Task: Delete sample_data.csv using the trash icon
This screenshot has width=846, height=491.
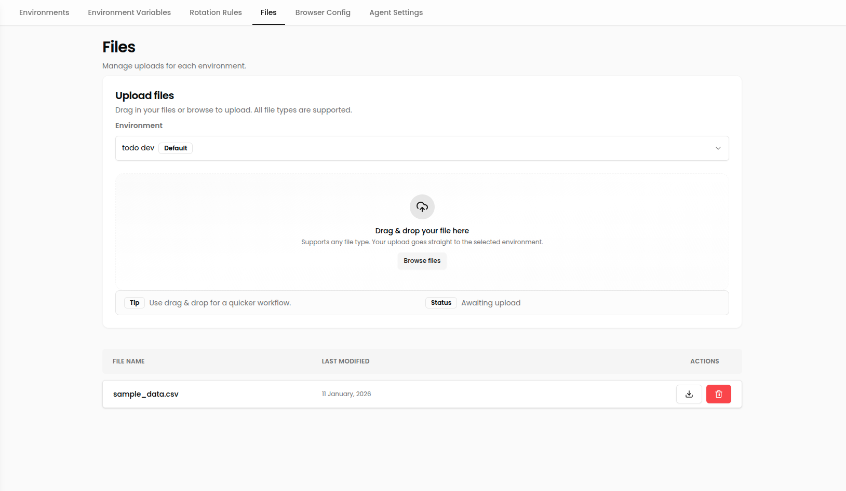Action: pyautogui.click(x=718, y=394)
